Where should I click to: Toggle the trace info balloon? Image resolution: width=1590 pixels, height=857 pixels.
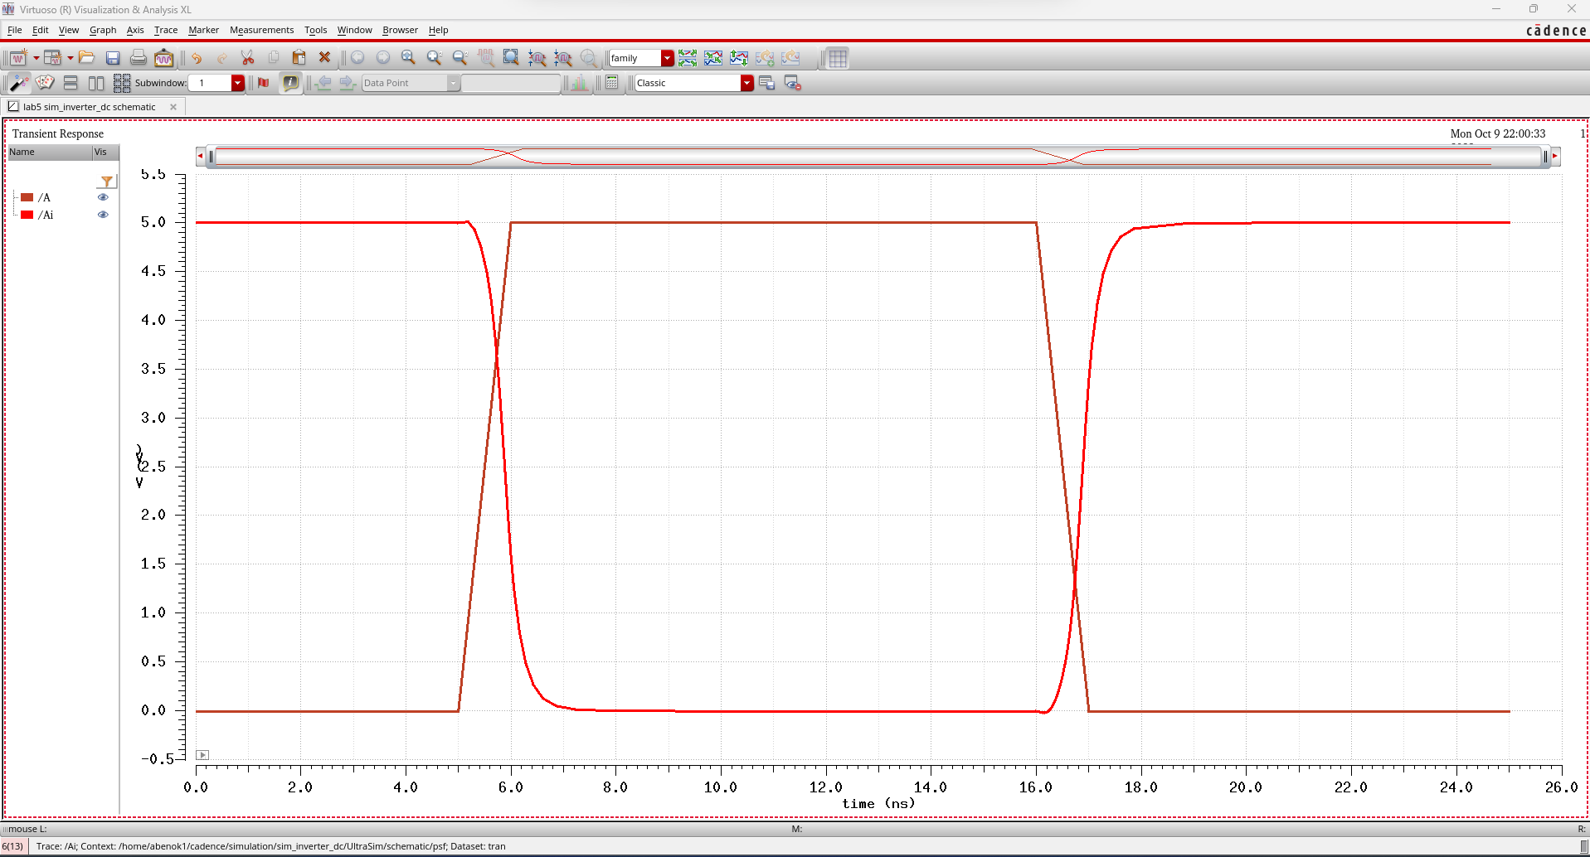coord(290,83)
